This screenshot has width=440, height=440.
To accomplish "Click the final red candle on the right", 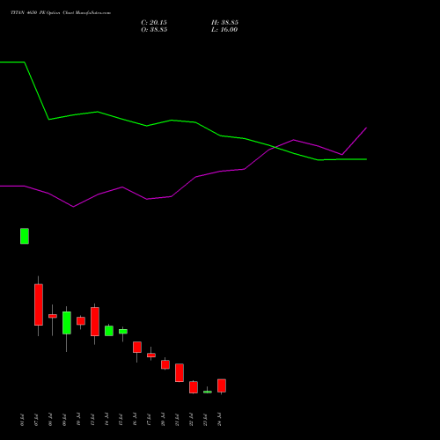I will point(222,385).
